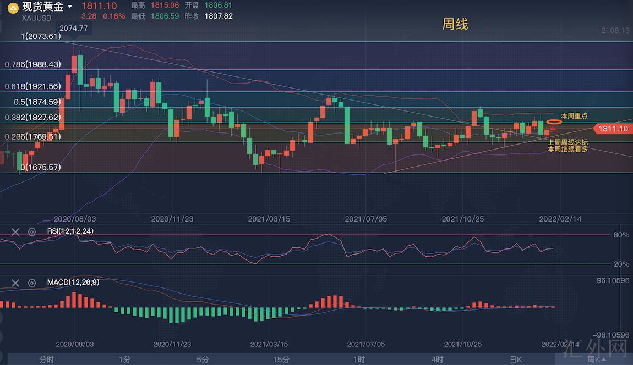The width and height of the screenshot is (633, 365).
Task: Select the 日K daily chart tab
Action: [516, 360]
